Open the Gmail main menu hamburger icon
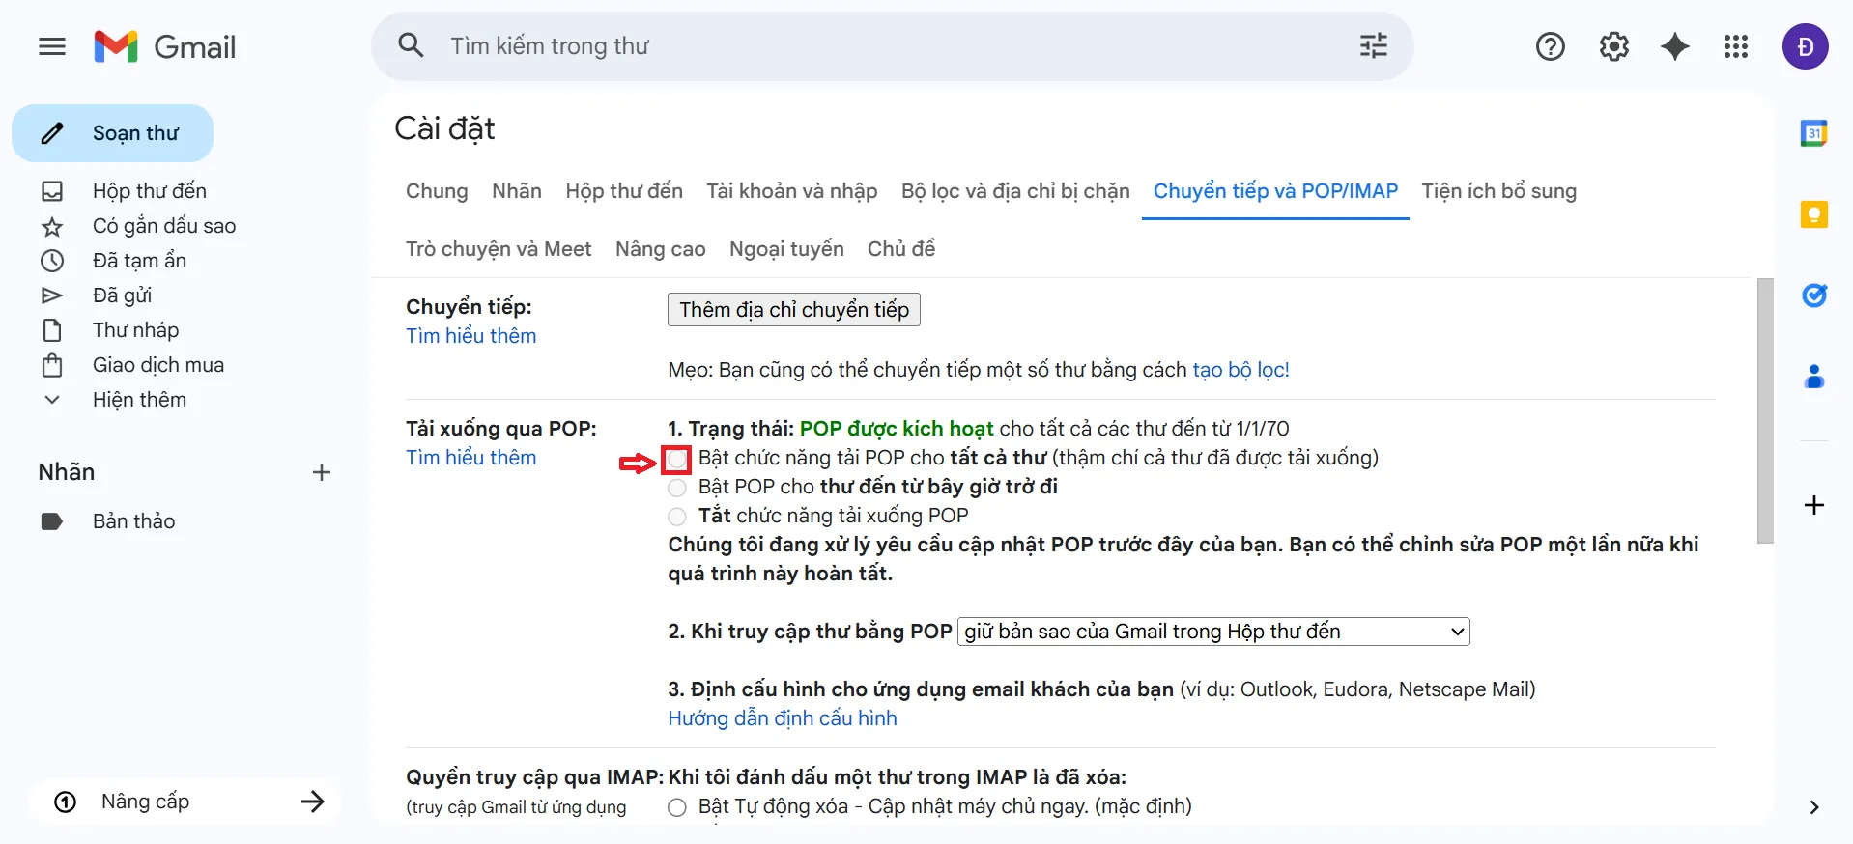Image resolution: width=1853 pixels, height=844 pixels. point(52,46)
